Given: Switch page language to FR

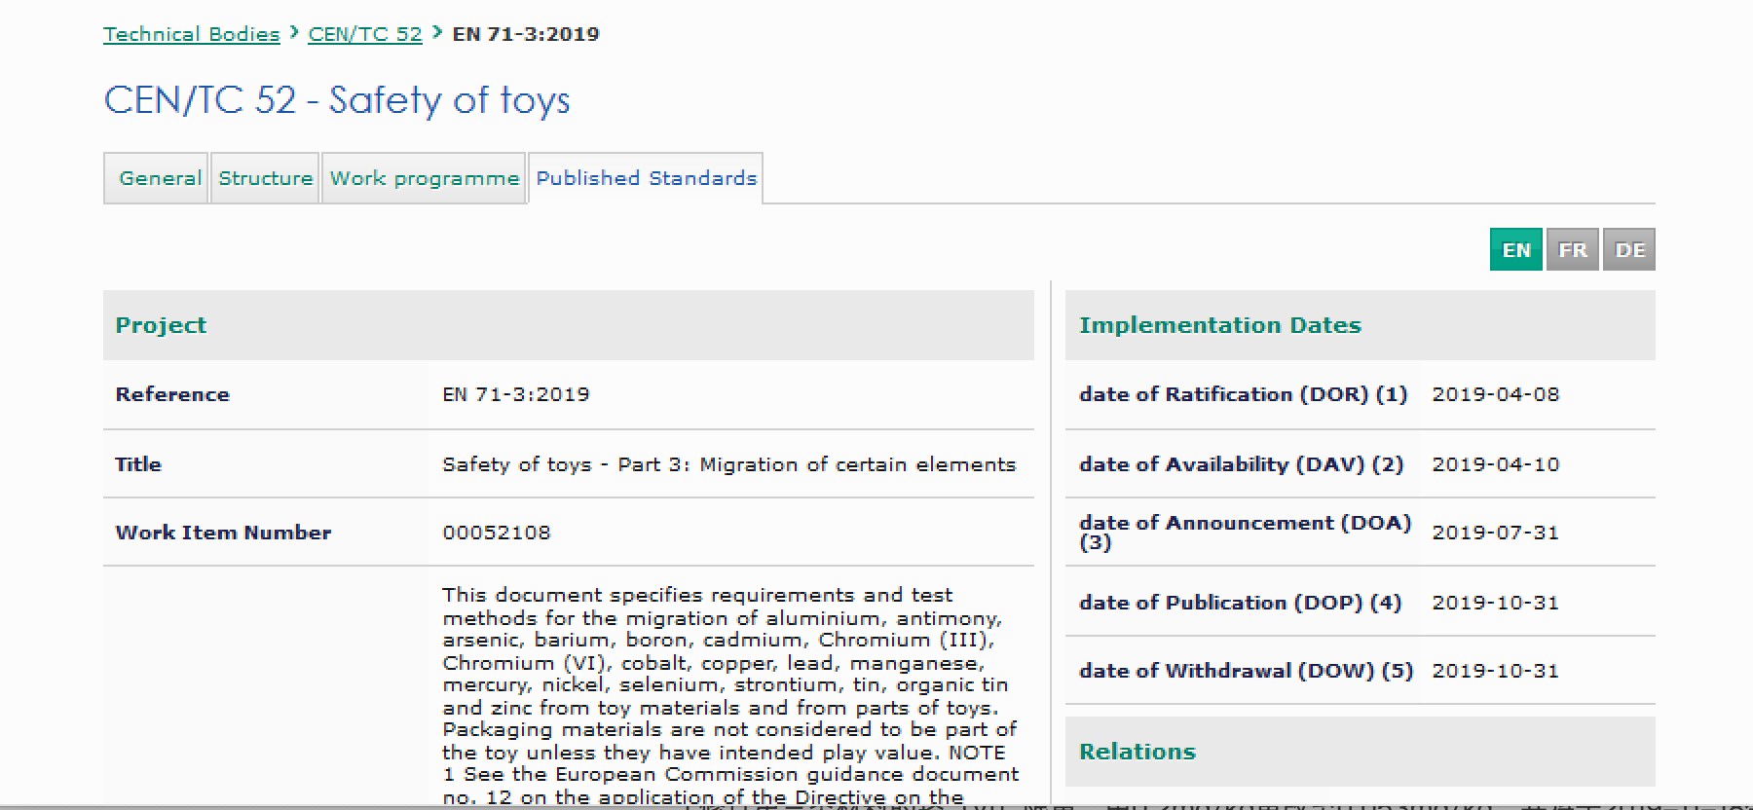Looking at the screenshot, I should 1572,250.
